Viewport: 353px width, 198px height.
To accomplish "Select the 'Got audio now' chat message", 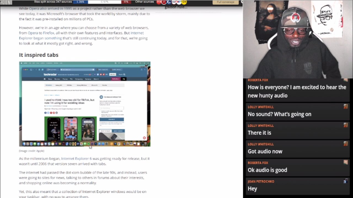I will [x=265, y=151].
